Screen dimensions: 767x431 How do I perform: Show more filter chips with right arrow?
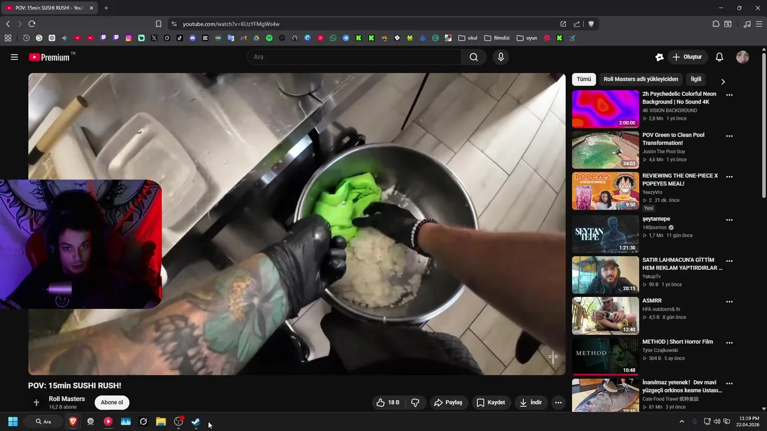pyautogui.click(x=723, y=81)
